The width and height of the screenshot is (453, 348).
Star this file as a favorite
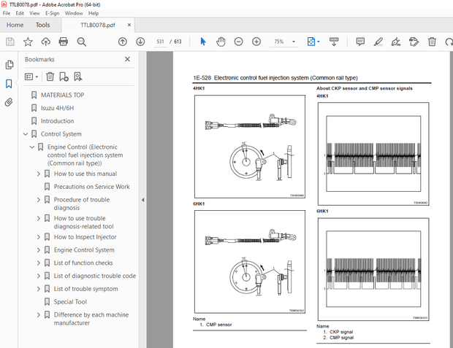tap(28, 42)
